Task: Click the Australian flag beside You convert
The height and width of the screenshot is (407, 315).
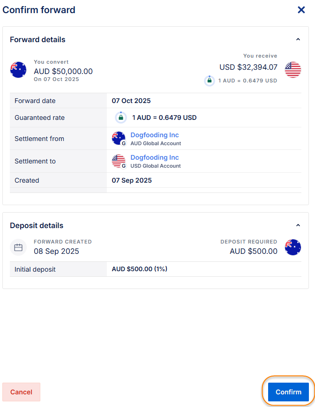Action: 18,70
